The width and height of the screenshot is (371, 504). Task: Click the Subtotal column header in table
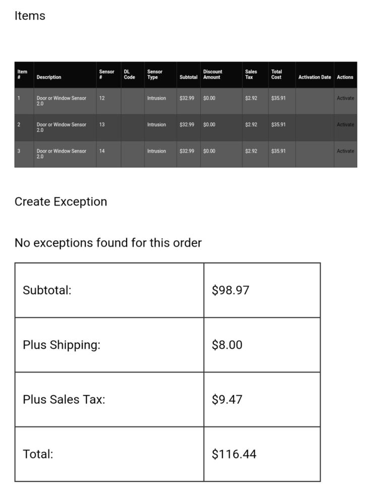pyautogui.click(x=189, y=77)
